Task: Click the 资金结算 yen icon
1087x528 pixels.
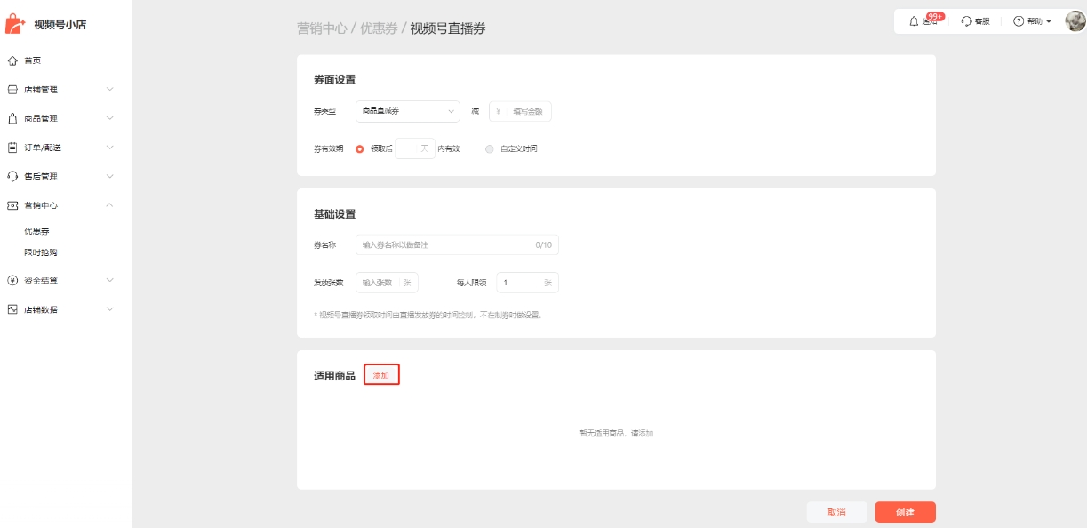Action: (x=12, y=280)
